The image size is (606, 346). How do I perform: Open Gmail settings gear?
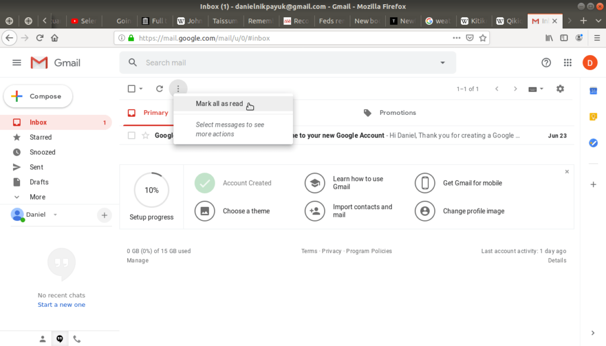pyautogui.click(x=560, y=89)
